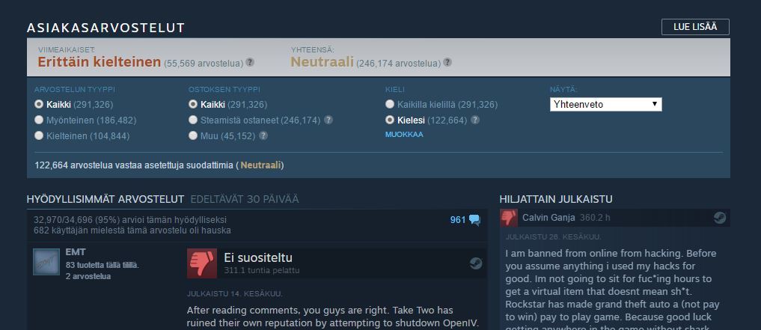761x330 pixels.
Task: Open the Calvin Ganja username link
Action: [548, 218]
